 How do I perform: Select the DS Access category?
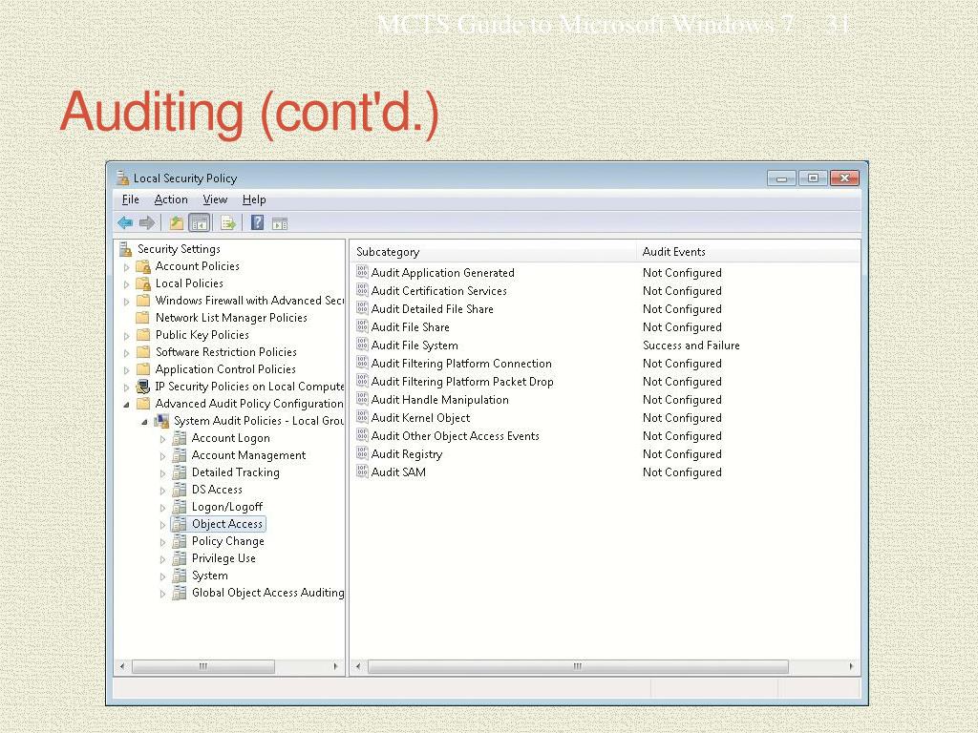(217, 490)
